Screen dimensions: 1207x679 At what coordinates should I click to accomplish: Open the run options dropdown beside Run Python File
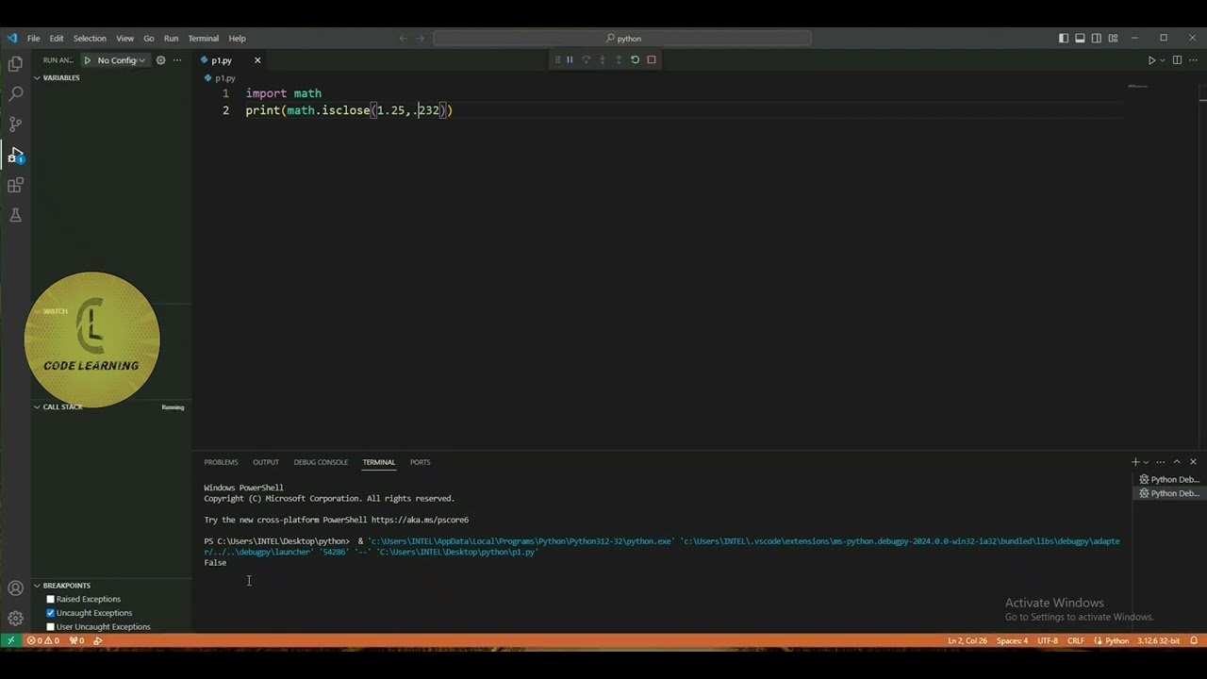[1163, 60]
